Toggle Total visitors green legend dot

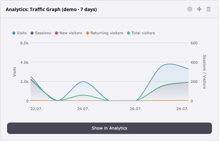[x=128, y=33]
